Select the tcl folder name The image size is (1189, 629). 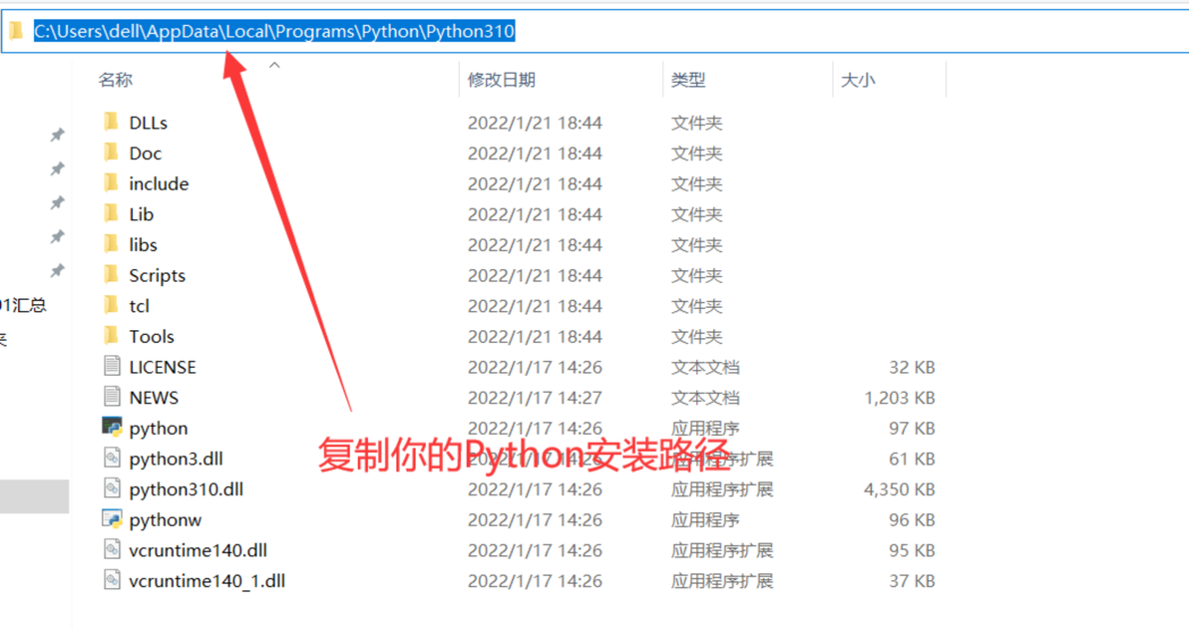(x=139, y=306)
